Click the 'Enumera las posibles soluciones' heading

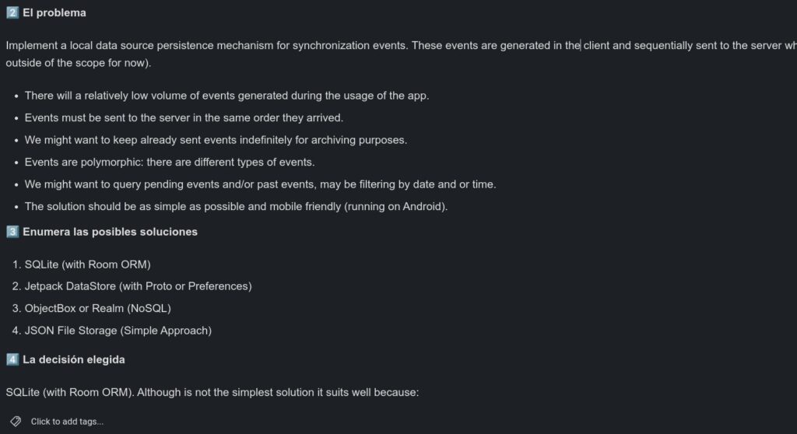[111, 232]
